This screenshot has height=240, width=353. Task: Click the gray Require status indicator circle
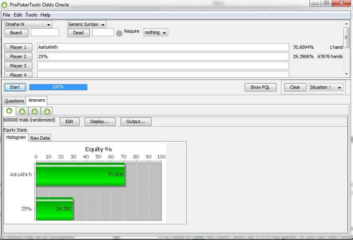pos(119,33)
